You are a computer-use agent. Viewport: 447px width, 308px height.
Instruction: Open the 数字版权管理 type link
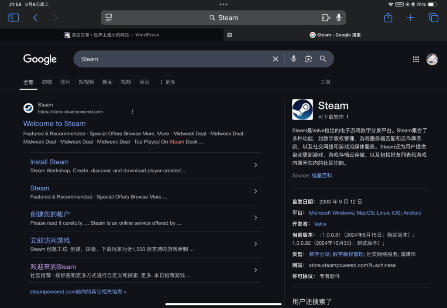(348, 254)
